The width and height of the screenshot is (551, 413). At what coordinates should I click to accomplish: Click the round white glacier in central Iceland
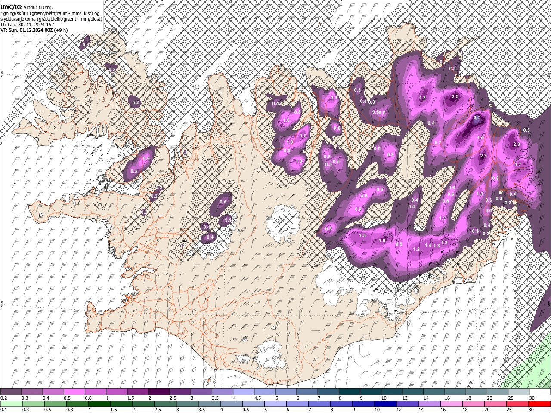[x=282, y=221]
